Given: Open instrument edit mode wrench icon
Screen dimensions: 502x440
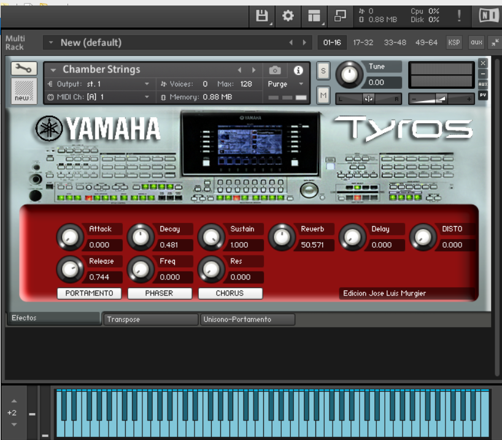Looking at the screenshot, I should tap(24, 68).
